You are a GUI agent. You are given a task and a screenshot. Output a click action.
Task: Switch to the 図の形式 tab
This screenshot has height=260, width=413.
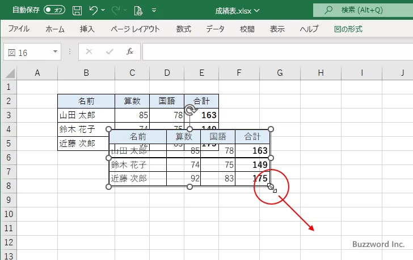point(348,29)
